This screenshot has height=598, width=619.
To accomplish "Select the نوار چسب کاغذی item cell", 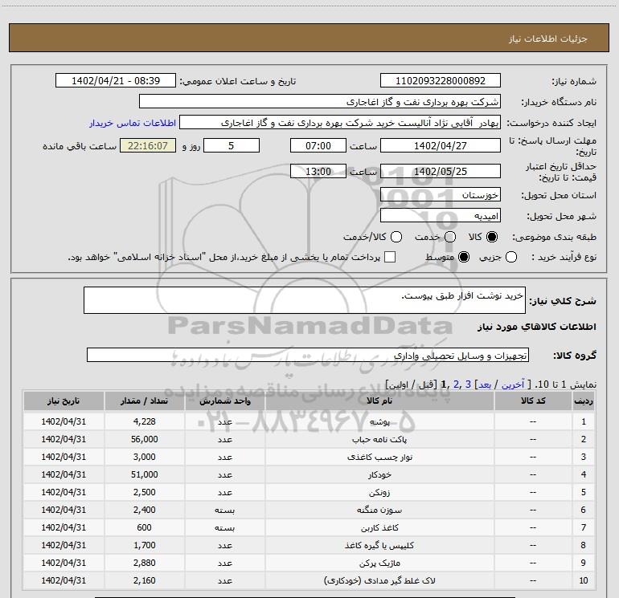I will pos(379,458).
